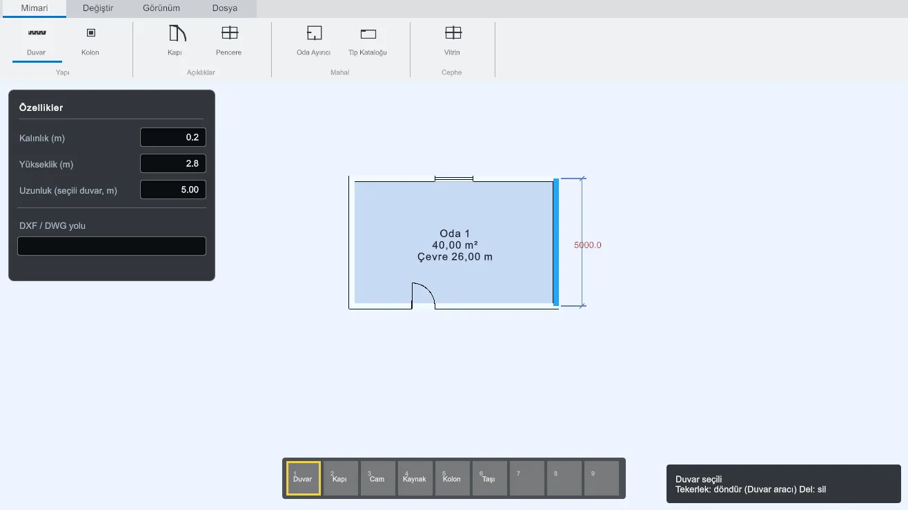Click the Duvar seçili status message
Viewport: 908px width, 510px height.
coord(699,479)
